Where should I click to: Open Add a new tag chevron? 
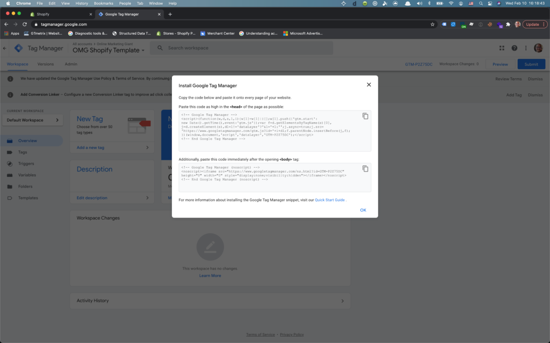[147, 147]
